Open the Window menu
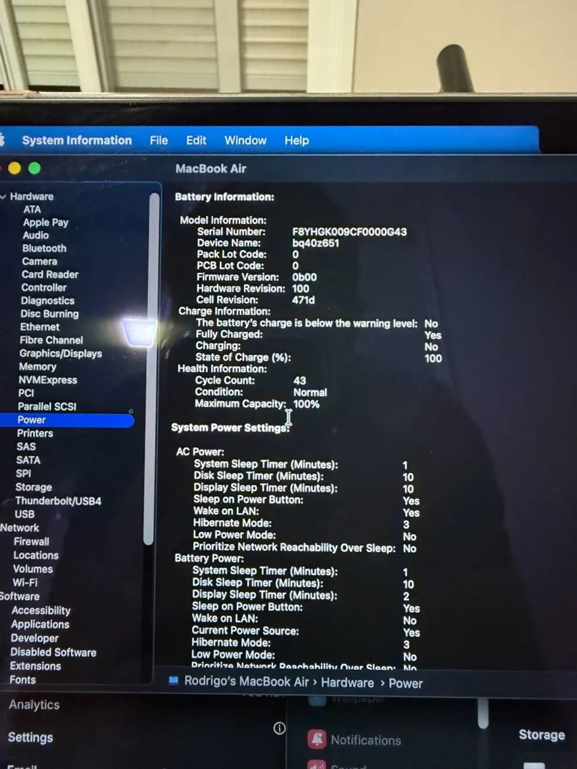 (245, 141)
